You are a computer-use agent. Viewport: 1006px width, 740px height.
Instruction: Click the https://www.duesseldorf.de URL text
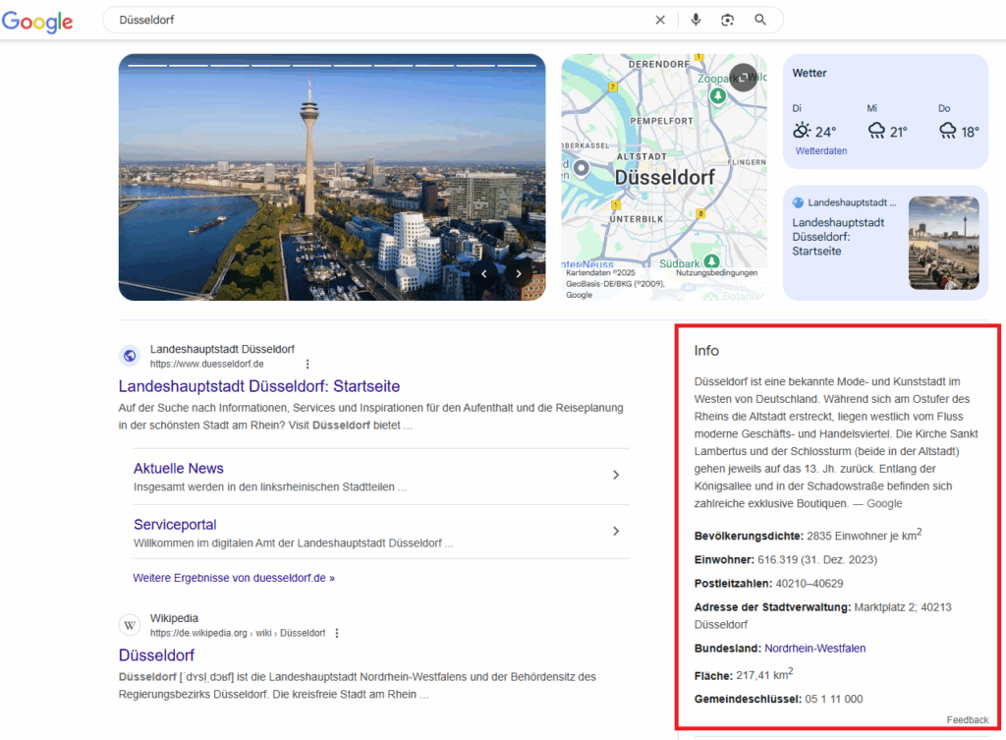point(206,364)
